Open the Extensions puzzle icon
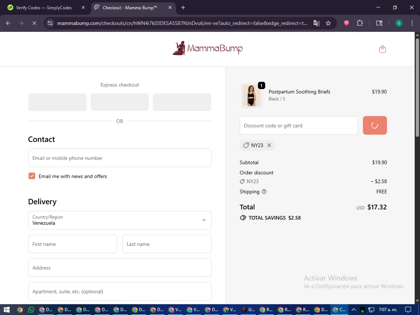 360,23
